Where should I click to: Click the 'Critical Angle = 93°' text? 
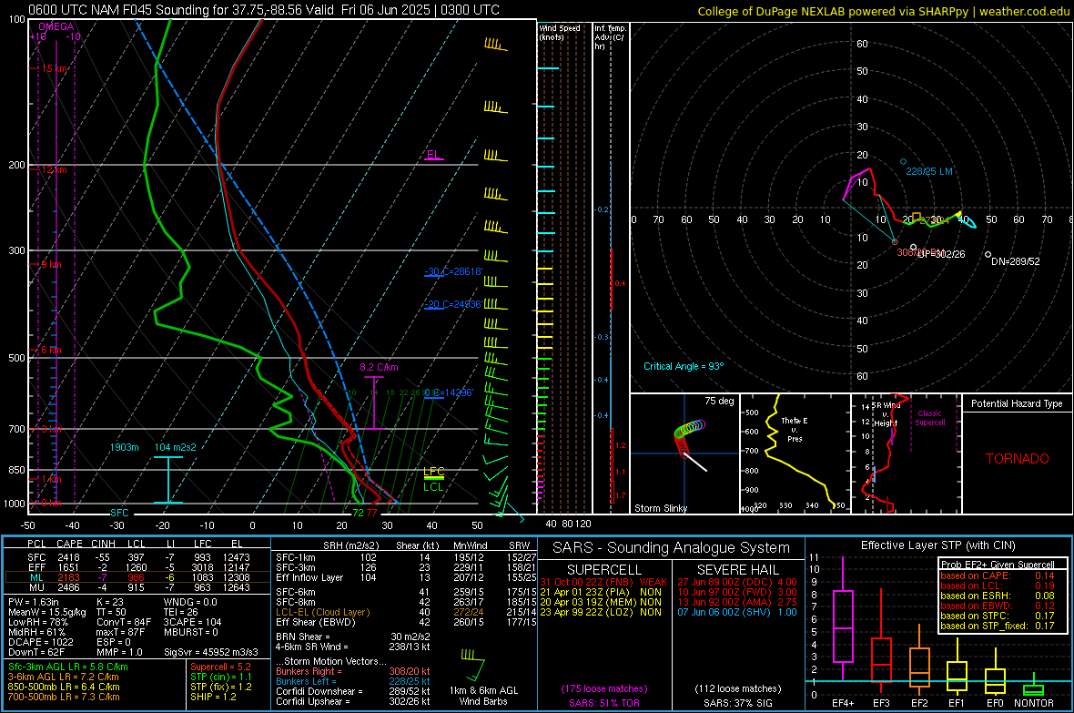(x=684, y=366)
